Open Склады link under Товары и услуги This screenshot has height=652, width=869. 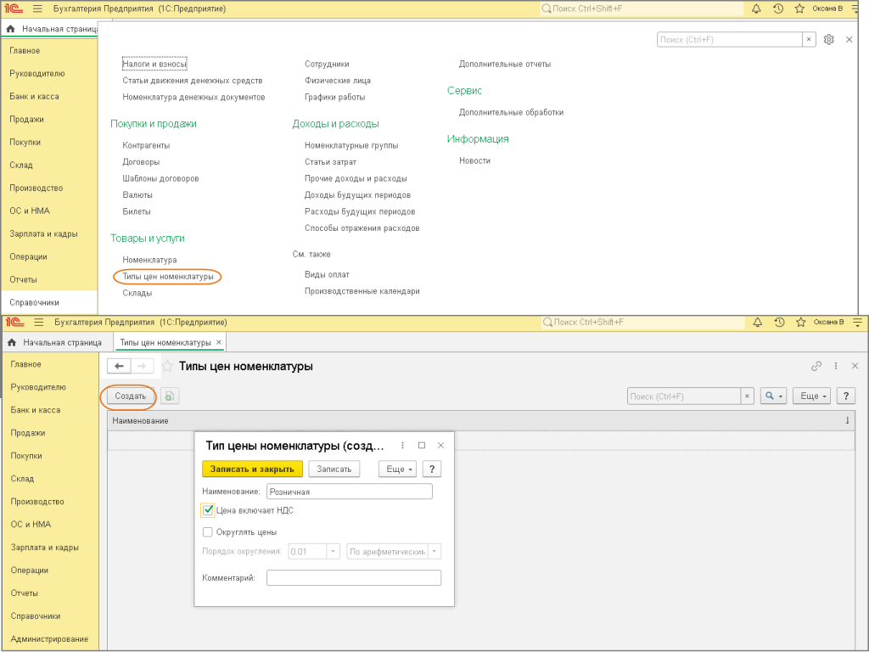(137, 293)
